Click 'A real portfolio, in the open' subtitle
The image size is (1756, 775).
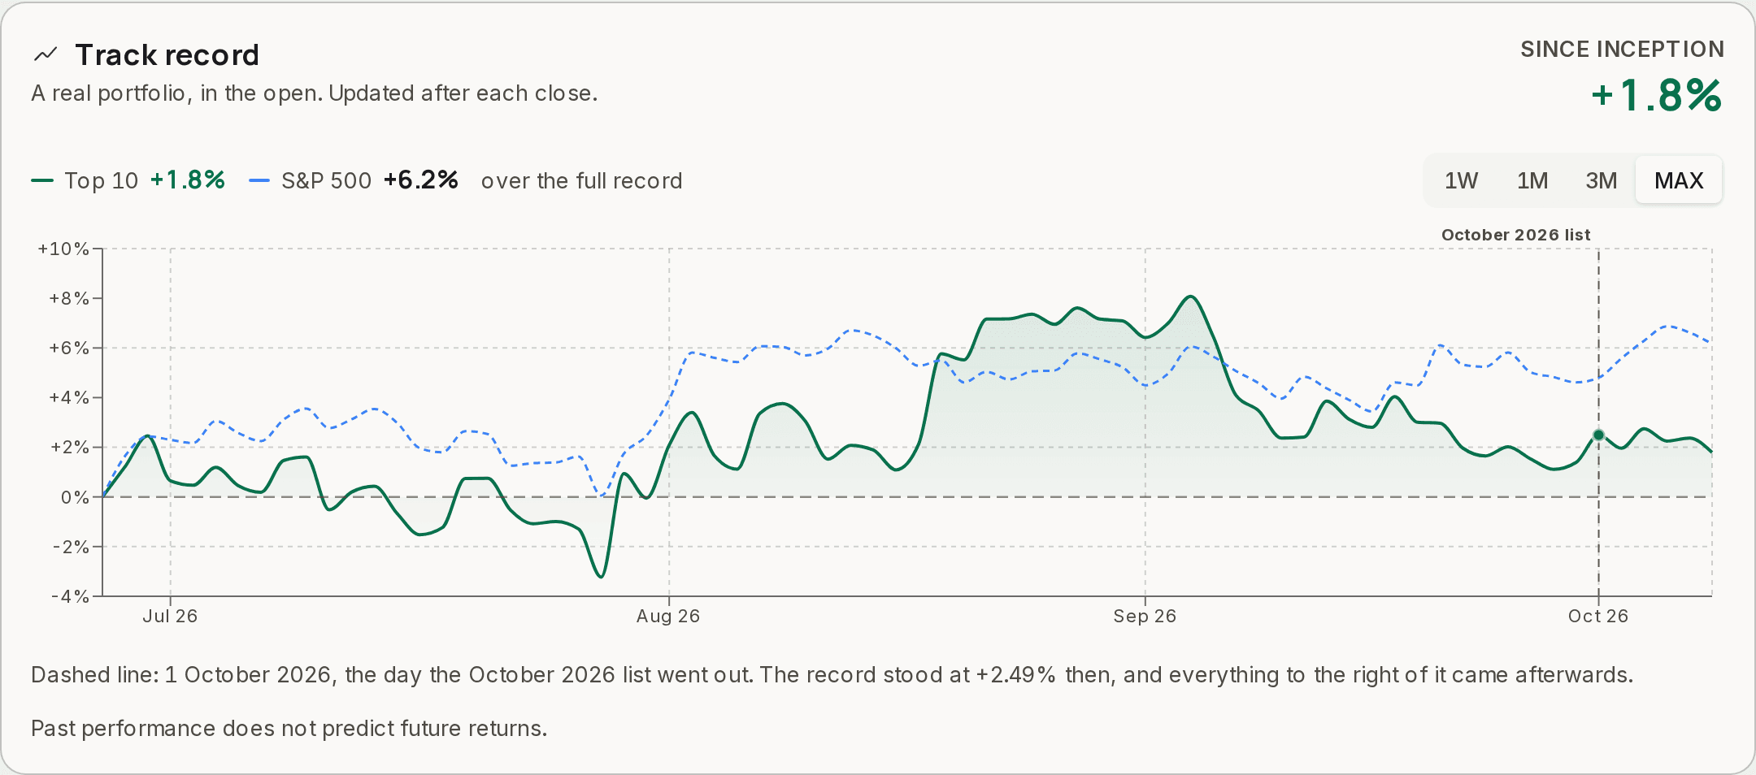pyautogui.click(x=314, y=93)
